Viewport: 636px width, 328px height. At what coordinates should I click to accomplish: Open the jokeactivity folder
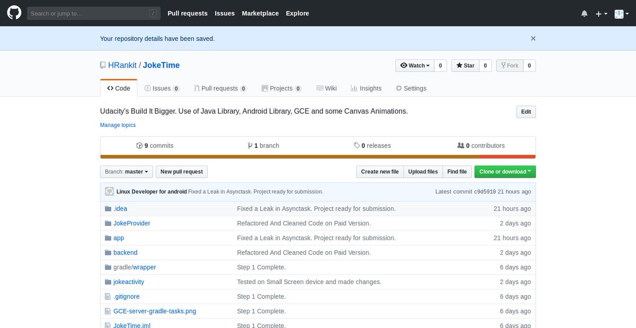pyautogui.click(x=129, y=282)
